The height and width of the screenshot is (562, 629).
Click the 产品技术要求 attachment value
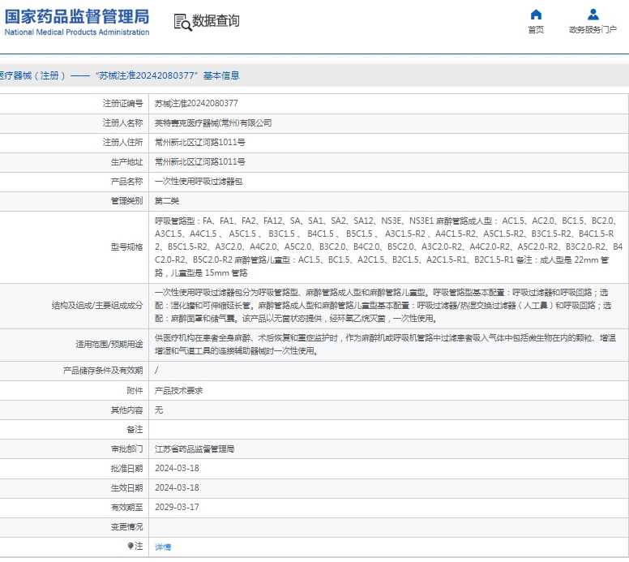tap(178, 390)
